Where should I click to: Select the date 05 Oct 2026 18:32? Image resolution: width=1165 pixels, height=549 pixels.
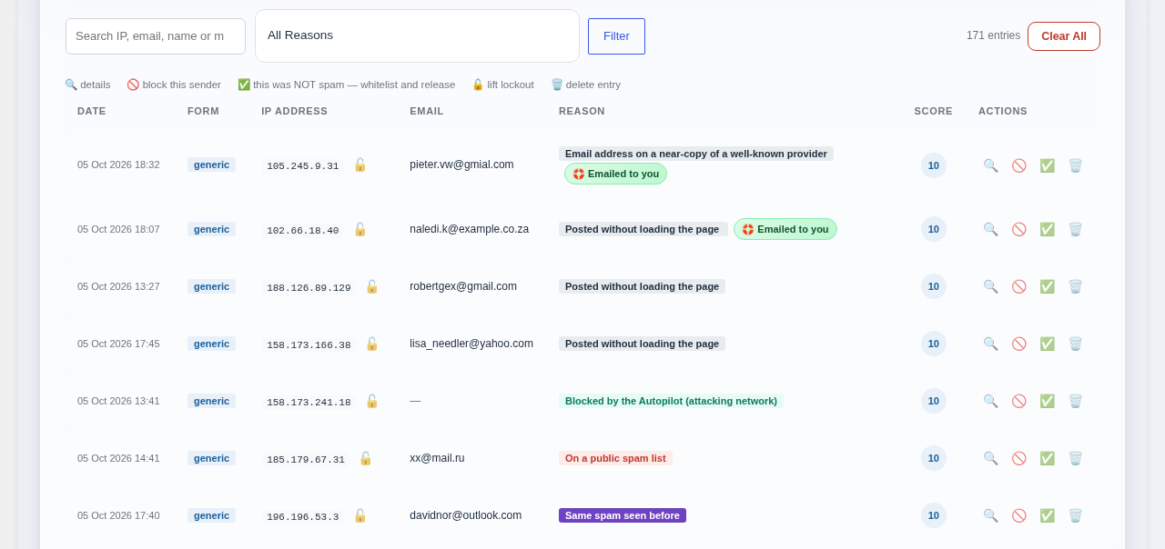[118, 165]
